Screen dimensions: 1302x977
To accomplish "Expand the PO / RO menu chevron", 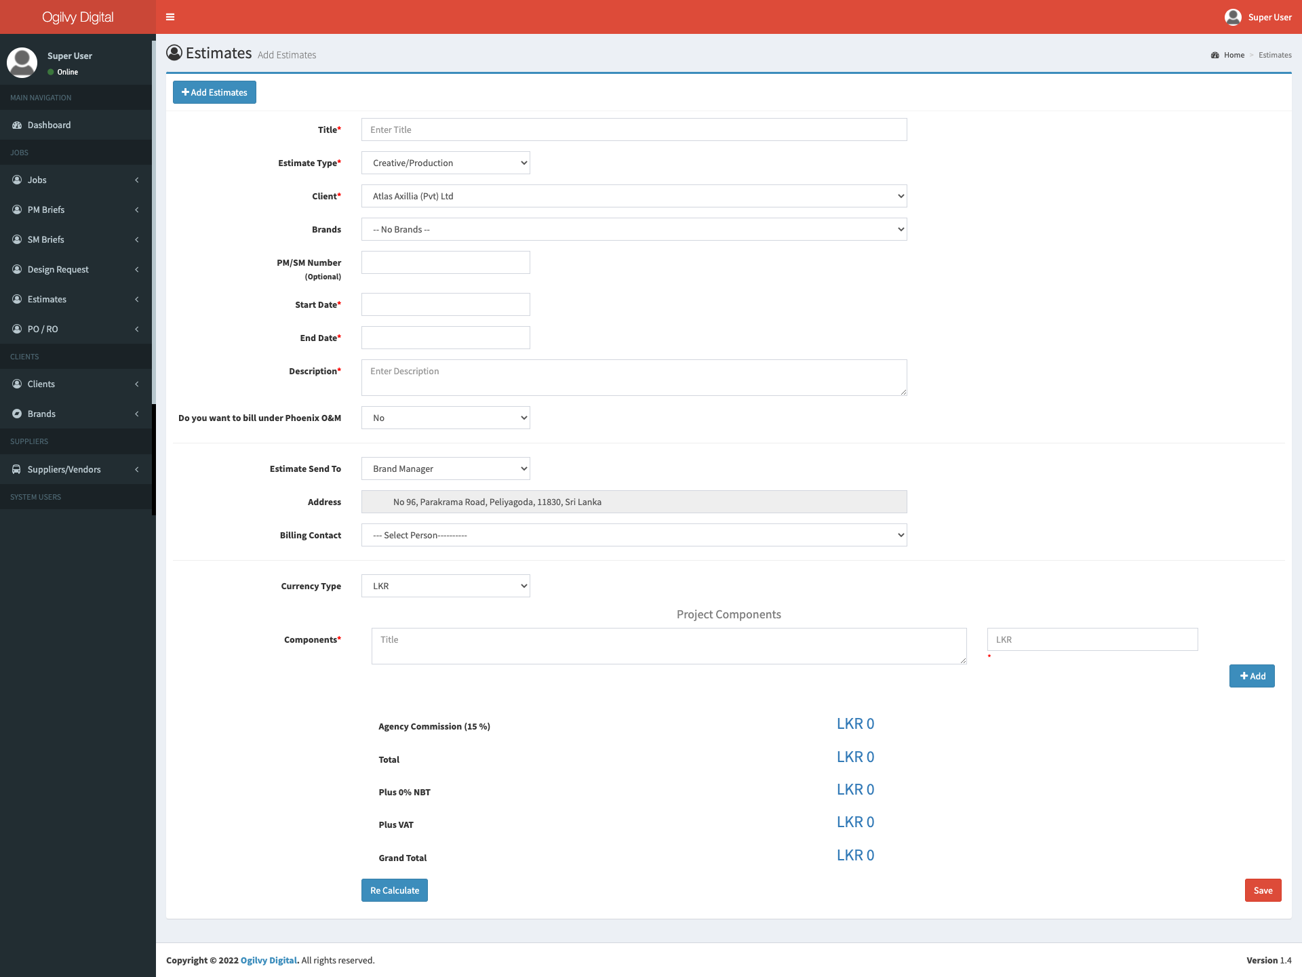I will pyautogui.click(x=137, y=329).
